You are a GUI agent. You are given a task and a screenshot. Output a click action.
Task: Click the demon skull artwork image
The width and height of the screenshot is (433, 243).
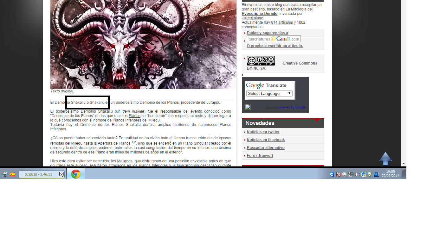click(143, 44)
